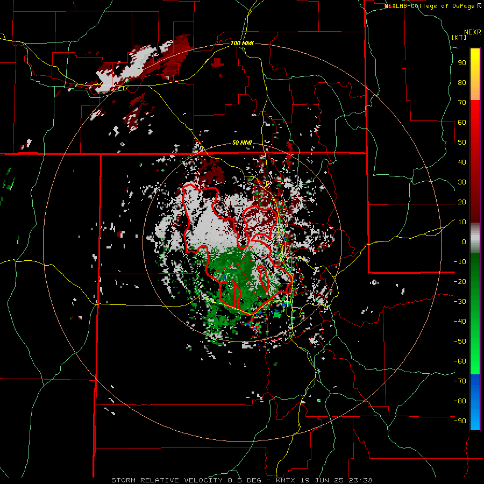Click the positive 20 scale value
484x484 pixels.
click(462, 202)
